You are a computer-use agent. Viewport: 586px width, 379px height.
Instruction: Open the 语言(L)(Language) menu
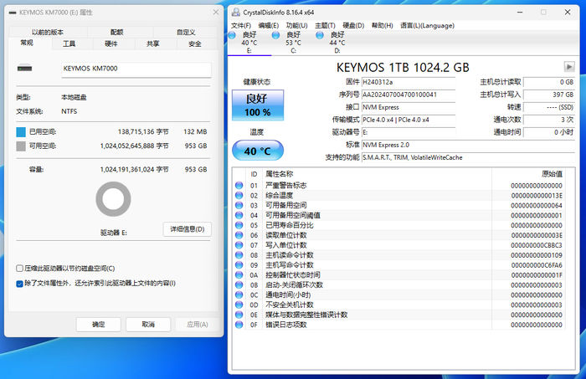[427, 25]
